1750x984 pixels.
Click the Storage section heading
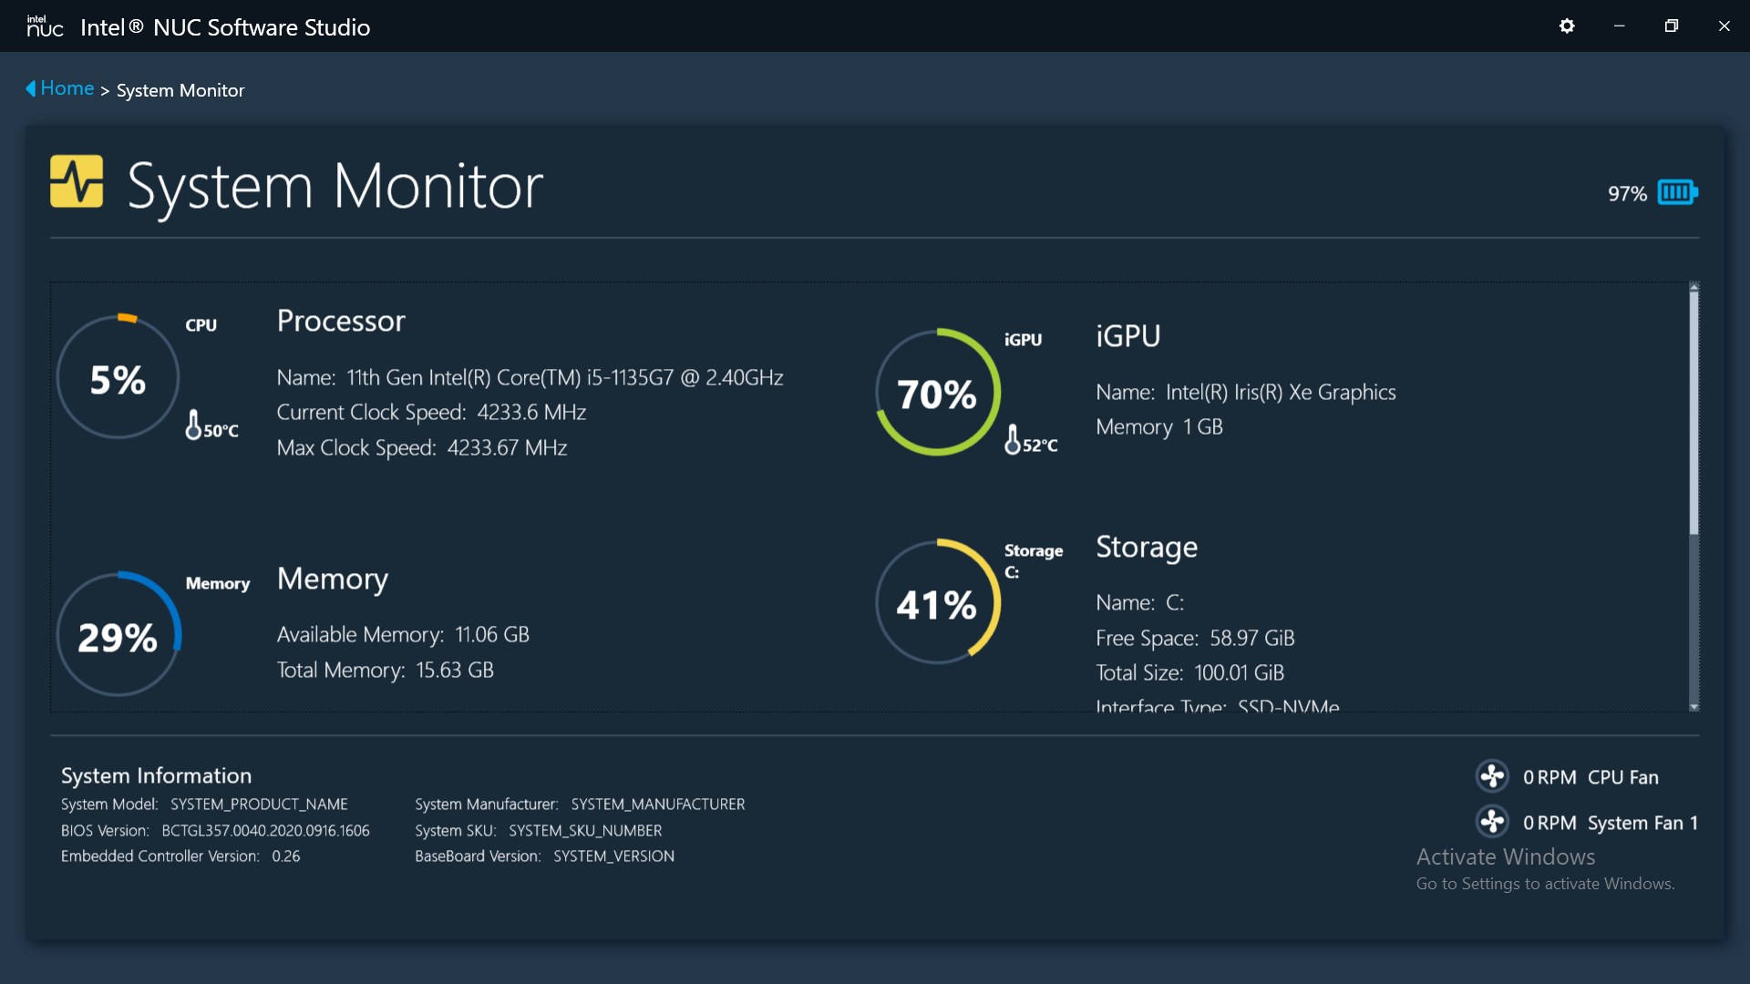click(x=1146, y=547)
